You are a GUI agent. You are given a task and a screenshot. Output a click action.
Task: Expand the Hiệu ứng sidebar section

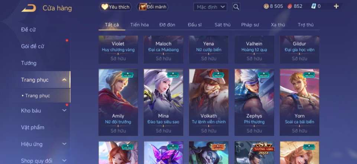64,144
